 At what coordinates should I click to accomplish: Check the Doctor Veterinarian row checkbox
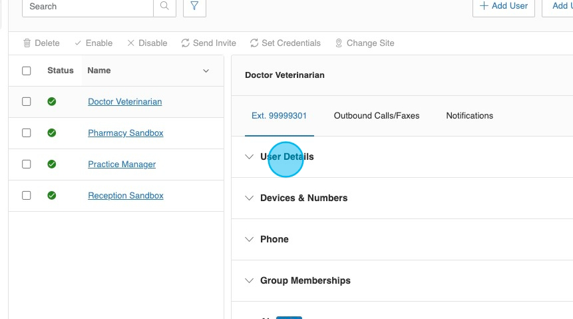coord(27,102)
